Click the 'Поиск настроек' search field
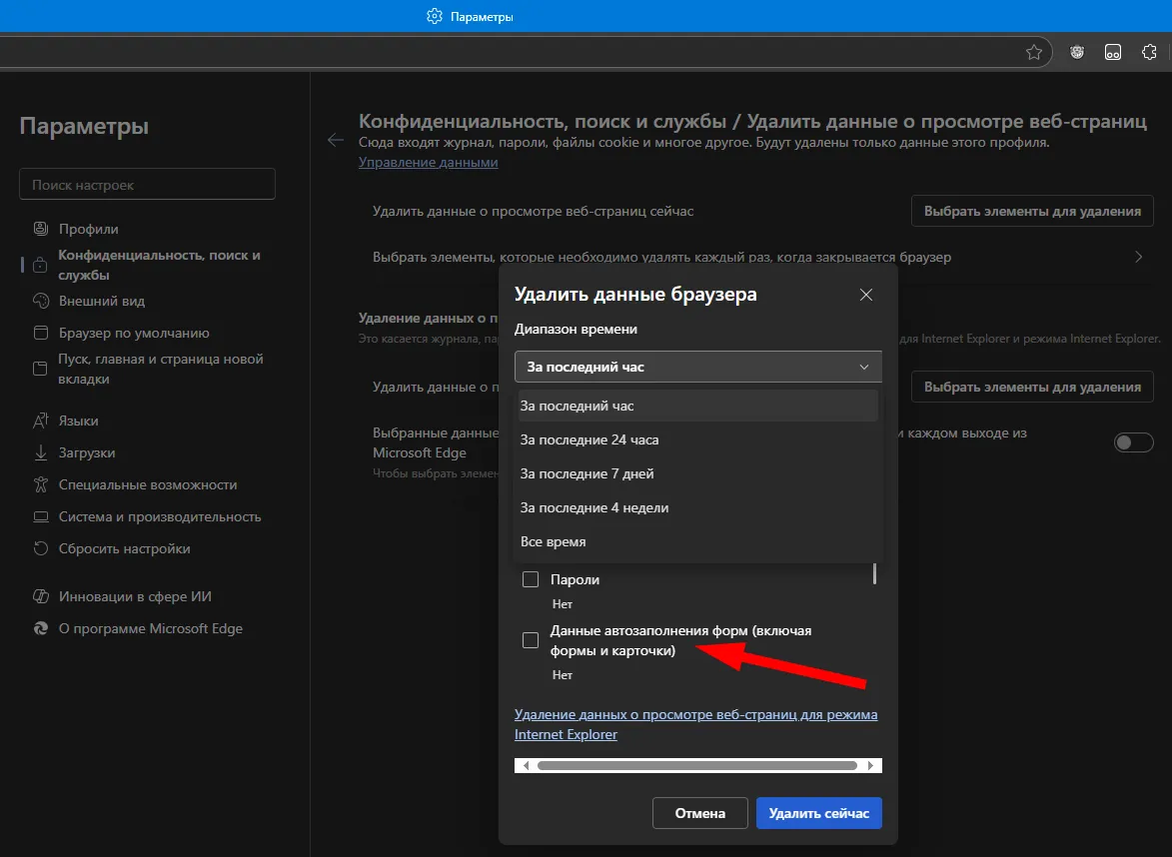 point(147,185)
